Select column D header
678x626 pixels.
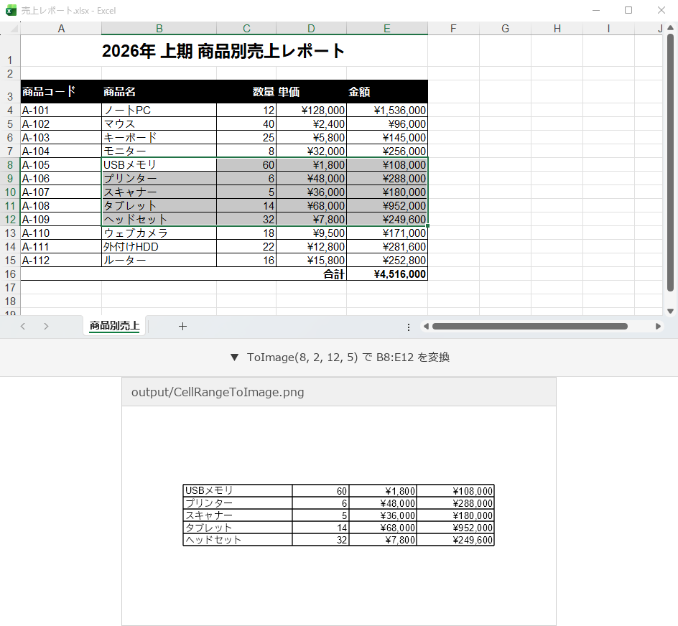click(x=311, y=29)
